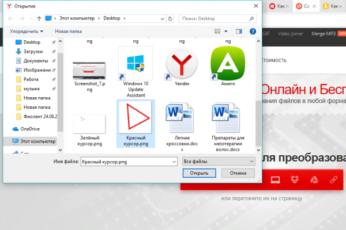
Task: Select the музыка folder in sidebar
Action: click(32, 89)
